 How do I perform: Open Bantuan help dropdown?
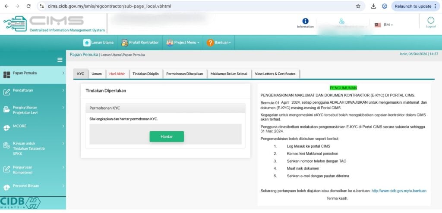[x=219, y=43]
